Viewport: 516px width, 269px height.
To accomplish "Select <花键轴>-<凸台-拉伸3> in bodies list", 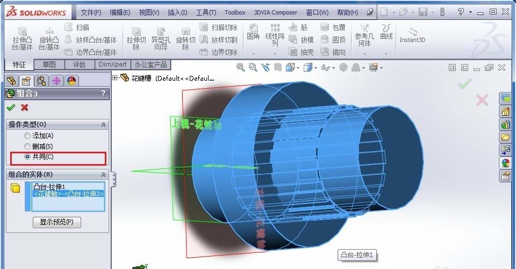I will [x=68, y=194].
